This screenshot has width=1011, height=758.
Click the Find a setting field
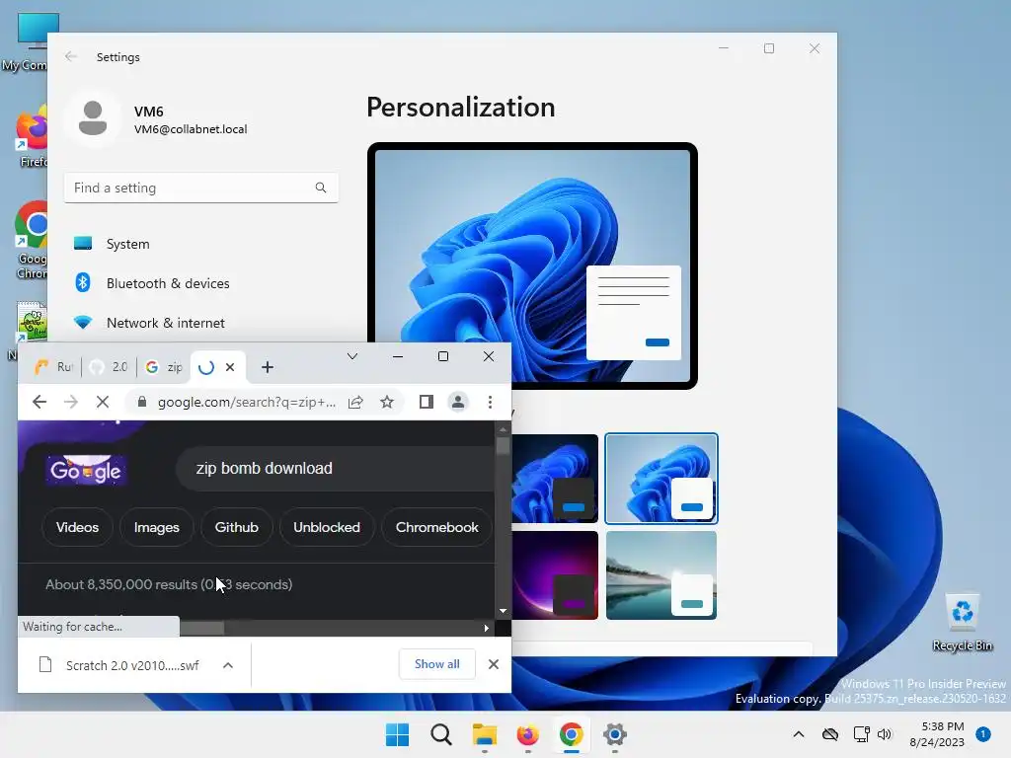click(201, 188)
